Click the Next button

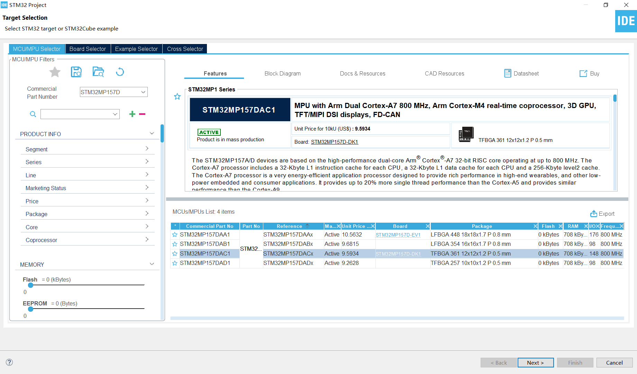(x=536, y=363)
